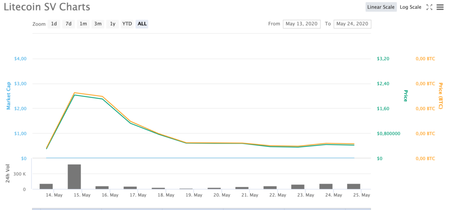The image size is (449, 210).
Task: Click the 19. May date label
Action: 194,195
